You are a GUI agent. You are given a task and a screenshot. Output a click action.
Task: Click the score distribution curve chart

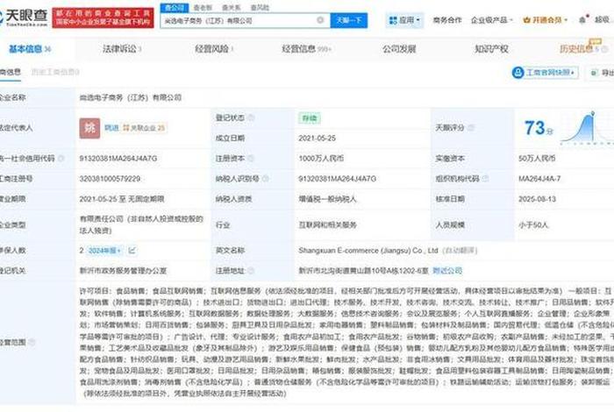click(x=587, y=128)
